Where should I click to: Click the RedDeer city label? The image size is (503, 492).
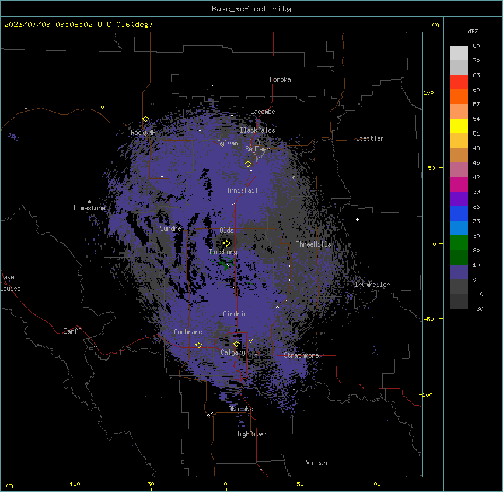(257, 149)
